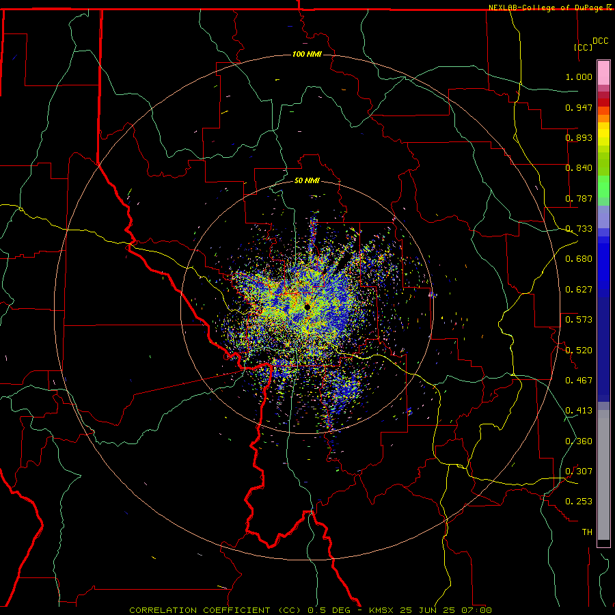Pick the bright green segment of the color bar
Screen dimensions: 615x615
(603, 187)
